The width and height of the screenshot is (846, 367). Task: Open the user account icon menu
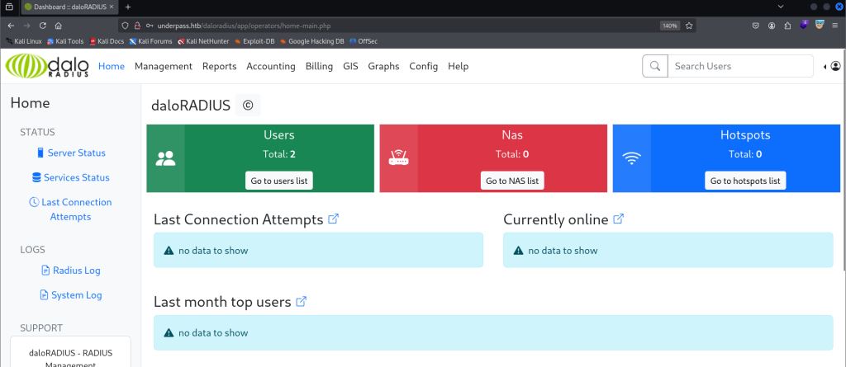coord(835,66)
